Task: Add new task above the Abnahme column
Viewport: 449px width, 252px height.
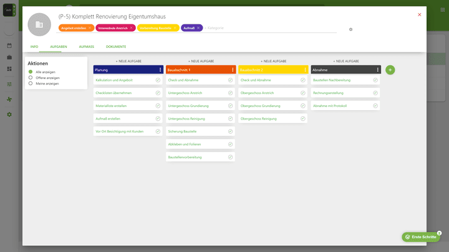Action: [346, 61]
